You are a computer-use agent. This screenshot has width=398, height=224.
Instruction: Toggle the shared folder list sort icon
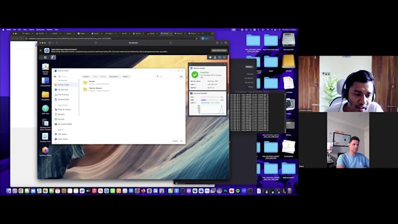pyautogui.click(x=181, y=77)
